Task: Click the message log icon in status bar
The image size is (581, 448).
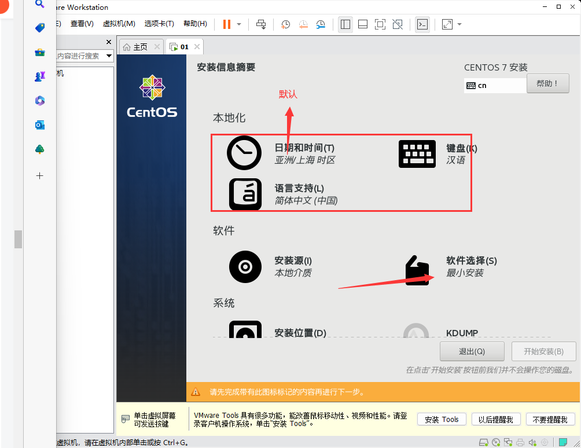Action: pos(563,442)
